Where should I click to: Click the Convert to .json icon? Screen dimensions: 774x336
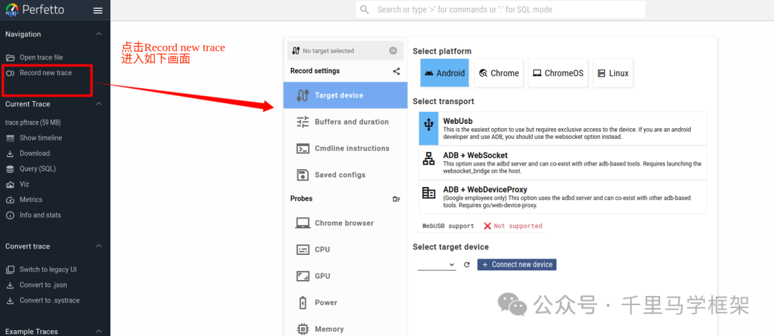point(10,285)
